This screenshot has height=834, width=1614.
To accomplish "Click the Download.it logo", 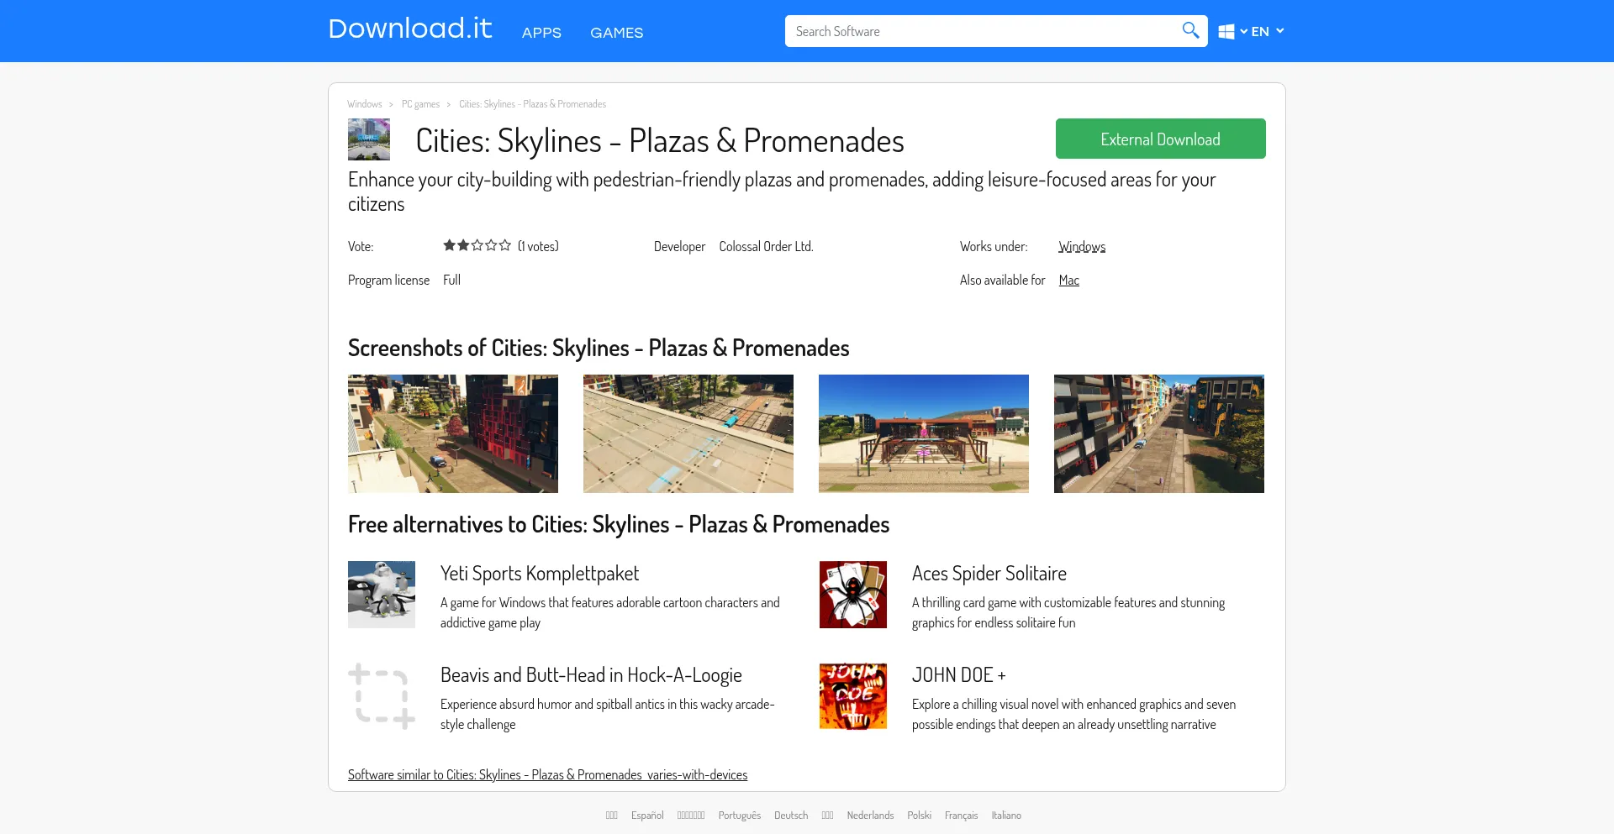I will tap(410, 29).
